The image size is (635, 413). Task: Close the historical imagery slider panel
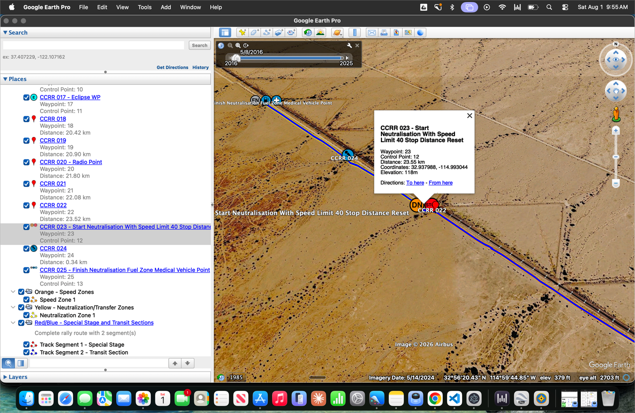coord(357,45)
